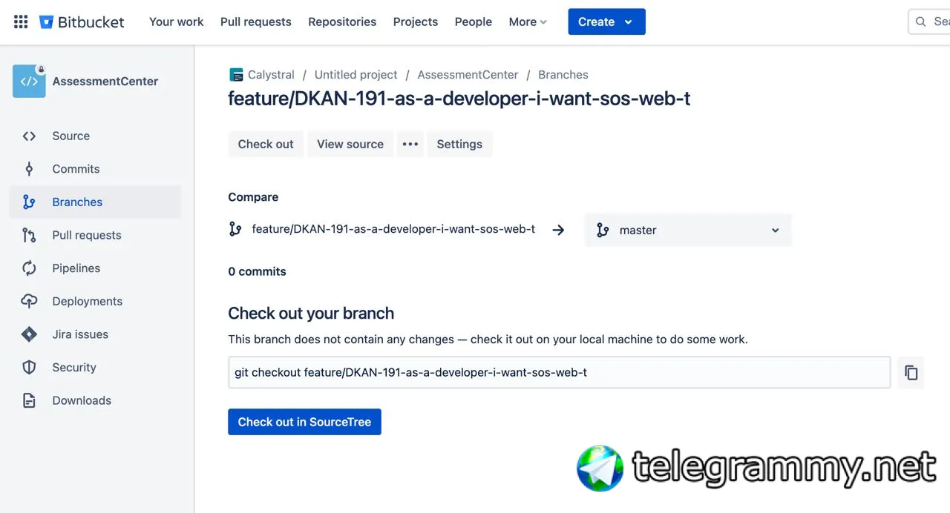Select Source in the sidebar

95,136
